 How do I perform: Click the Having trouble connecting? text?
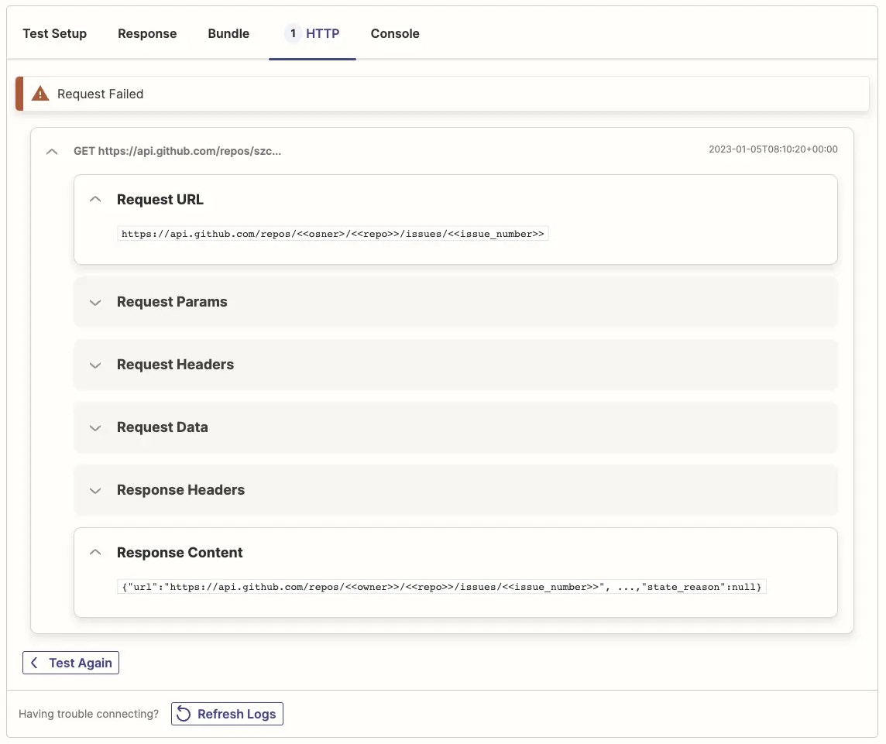point(89,714)
